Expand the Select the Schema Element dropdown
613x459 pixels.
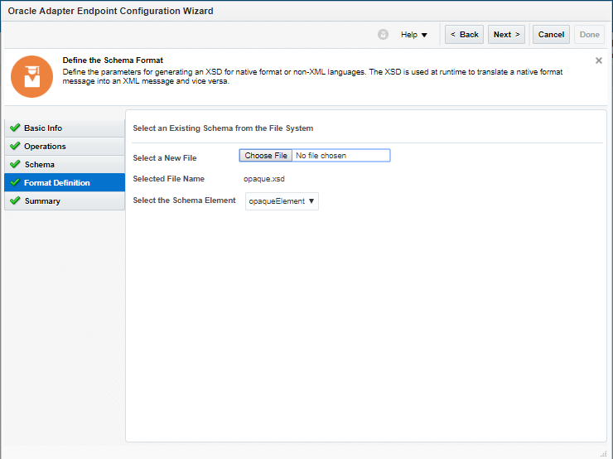tap(282, 201)
